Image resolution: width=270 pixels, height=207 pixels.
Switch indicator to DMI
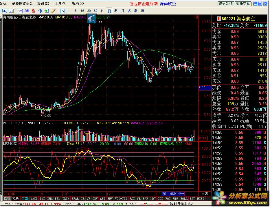42,199
